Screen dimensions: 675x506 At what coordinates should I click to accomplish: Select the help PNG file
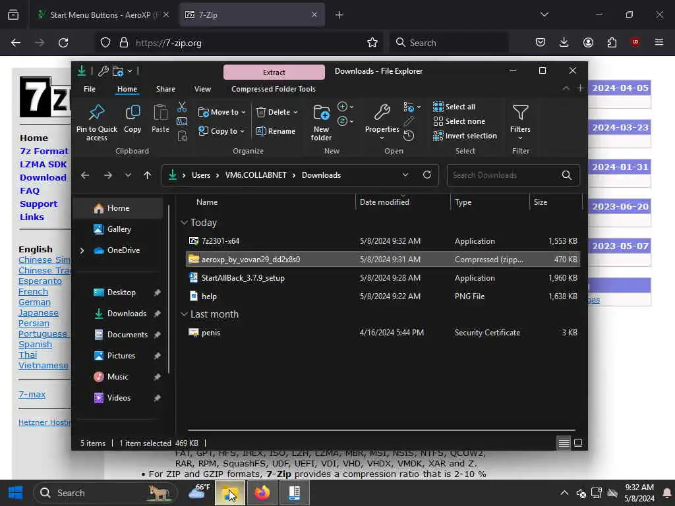pos(383,296)
